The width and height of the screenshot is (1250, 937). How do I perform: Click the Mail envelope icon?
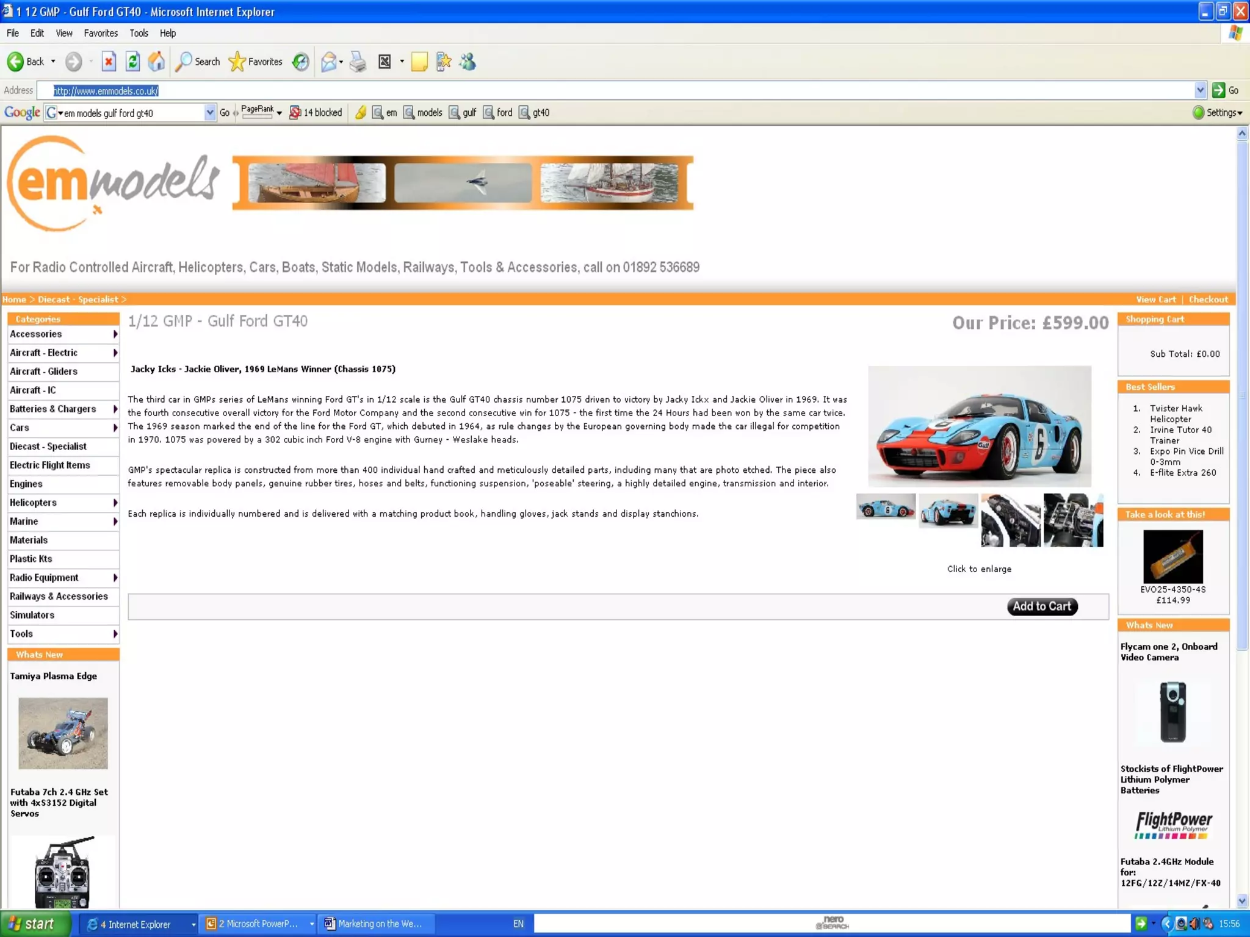click(328, 62)
